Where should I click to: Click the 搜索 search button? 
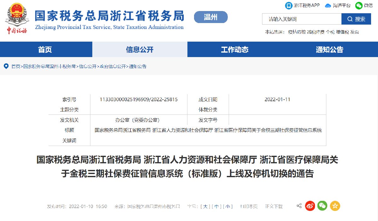(x=357, y=19)
